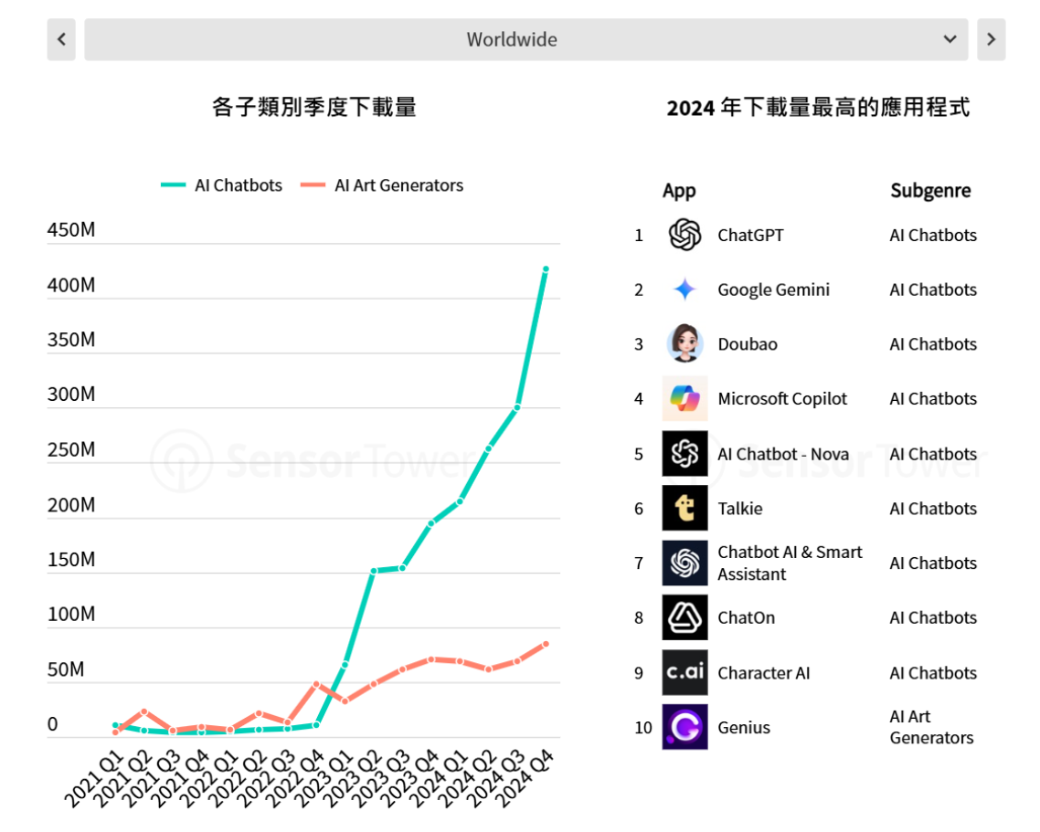Click the Chatbot AI & Smart Assistant icon
The height and width of the screenshot is (832, 1040).
point(684,563)
